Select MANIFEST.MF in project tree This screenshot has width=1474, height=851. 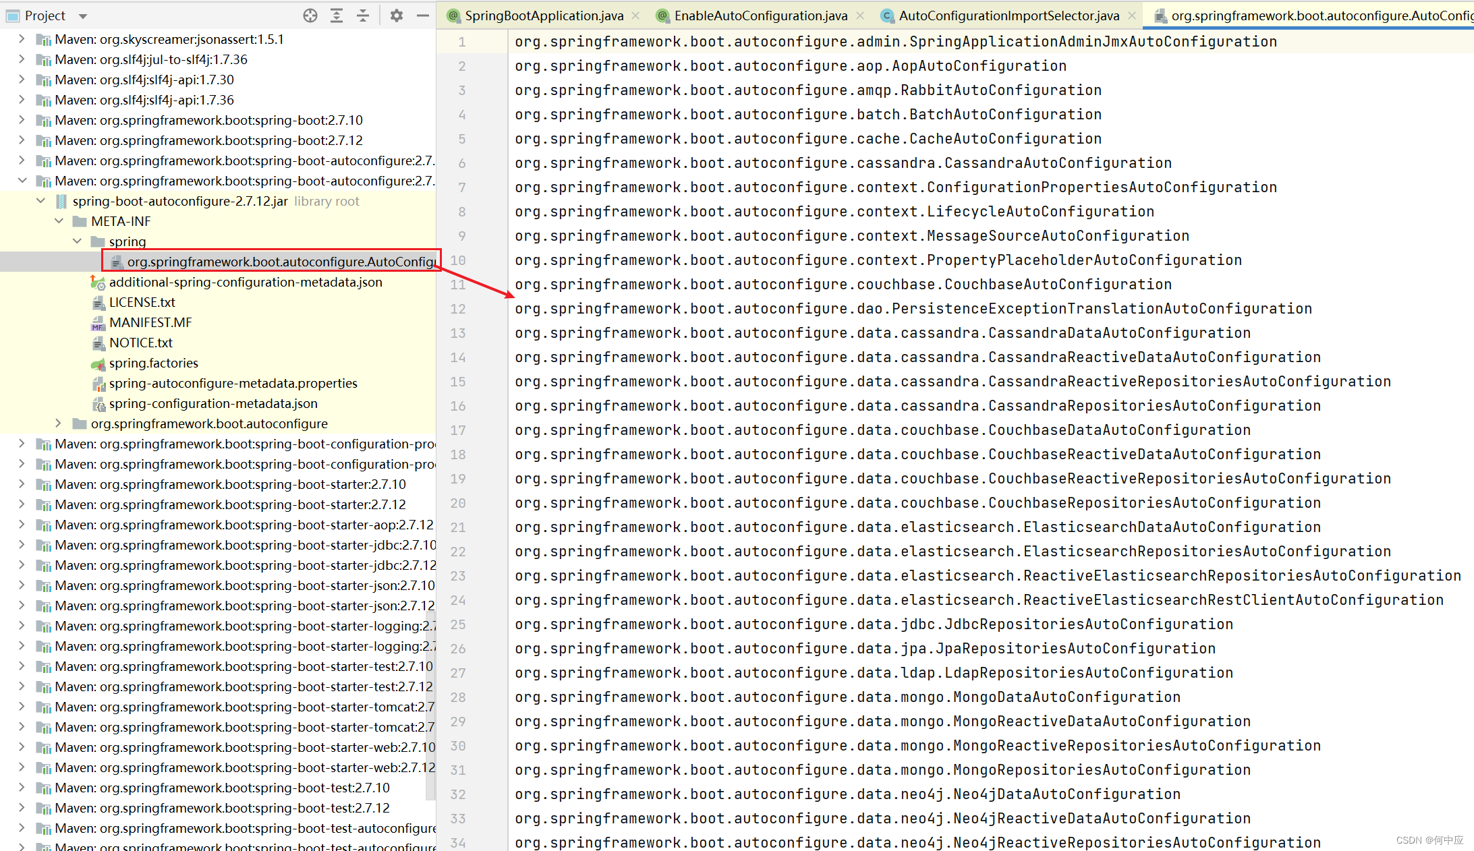coord(150,322)
